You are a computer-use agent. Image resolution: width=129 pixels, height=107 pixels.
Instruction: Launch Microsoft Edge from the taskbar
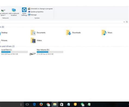point(34,104)
